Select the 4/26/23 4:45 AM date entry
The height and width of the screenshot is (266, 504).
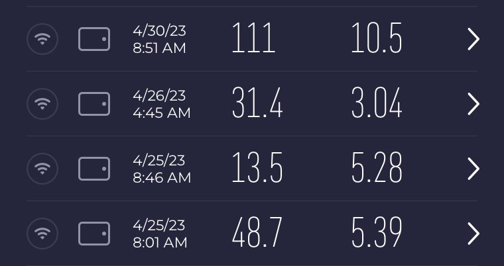click(x=161, y=105)
